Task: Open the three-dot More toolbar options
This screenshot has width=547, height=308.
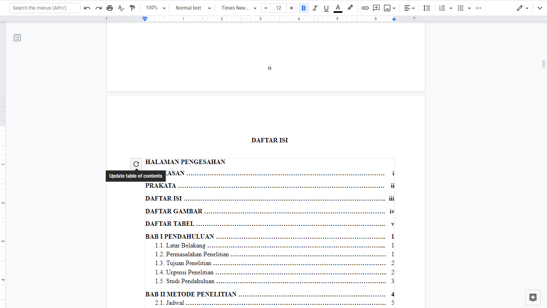Action: [x=478, y=8]
